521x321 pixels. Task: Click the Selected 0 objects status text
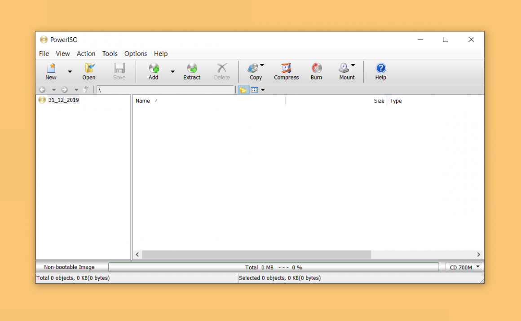click(279, 278)
